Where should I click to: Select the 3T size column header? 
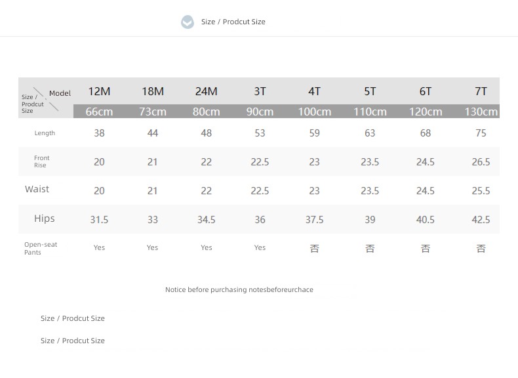pos(260,91)
